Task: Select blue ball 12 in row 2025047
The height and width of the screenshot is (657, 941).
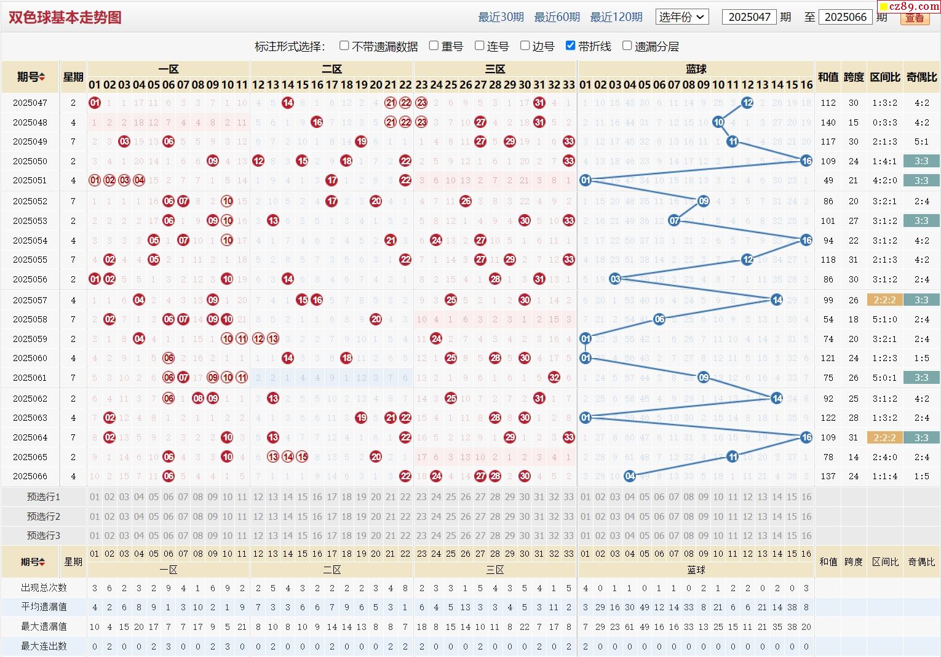Action: tap(747, 103)
